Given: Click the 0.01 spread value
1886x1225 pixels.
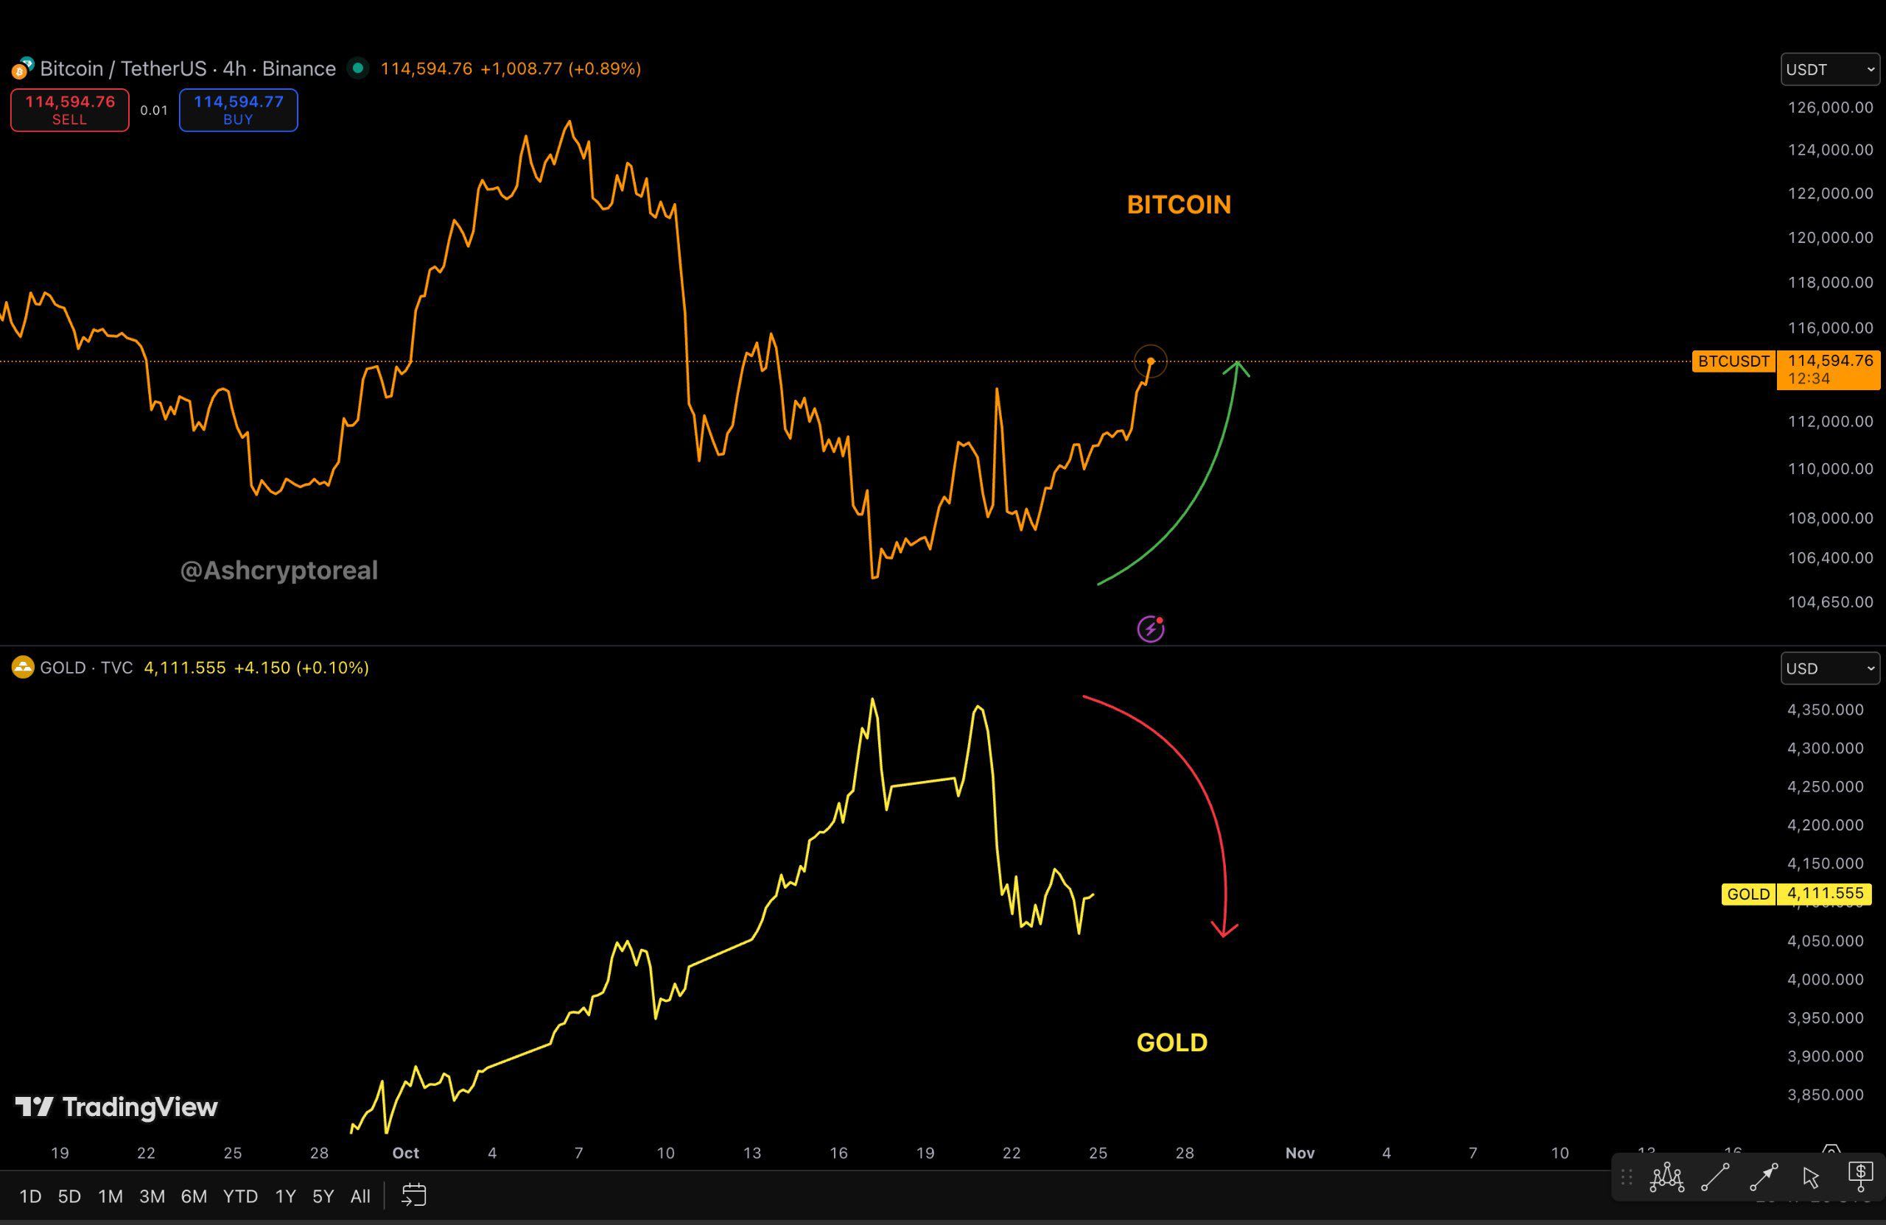Looking at the screenshot, I should click(154, 110).
